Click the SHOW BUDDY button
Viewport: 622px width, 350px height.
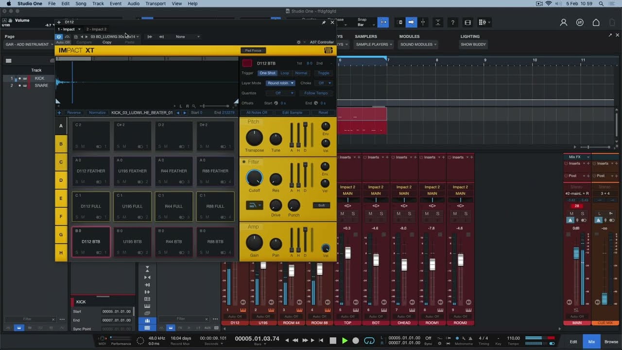pyautogui.click(x=473, y=44)
